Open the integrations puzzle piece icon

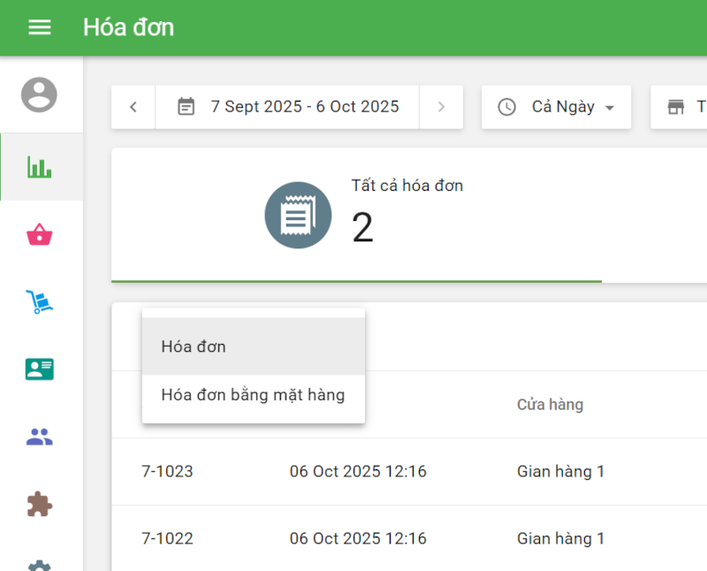[40, 503]
